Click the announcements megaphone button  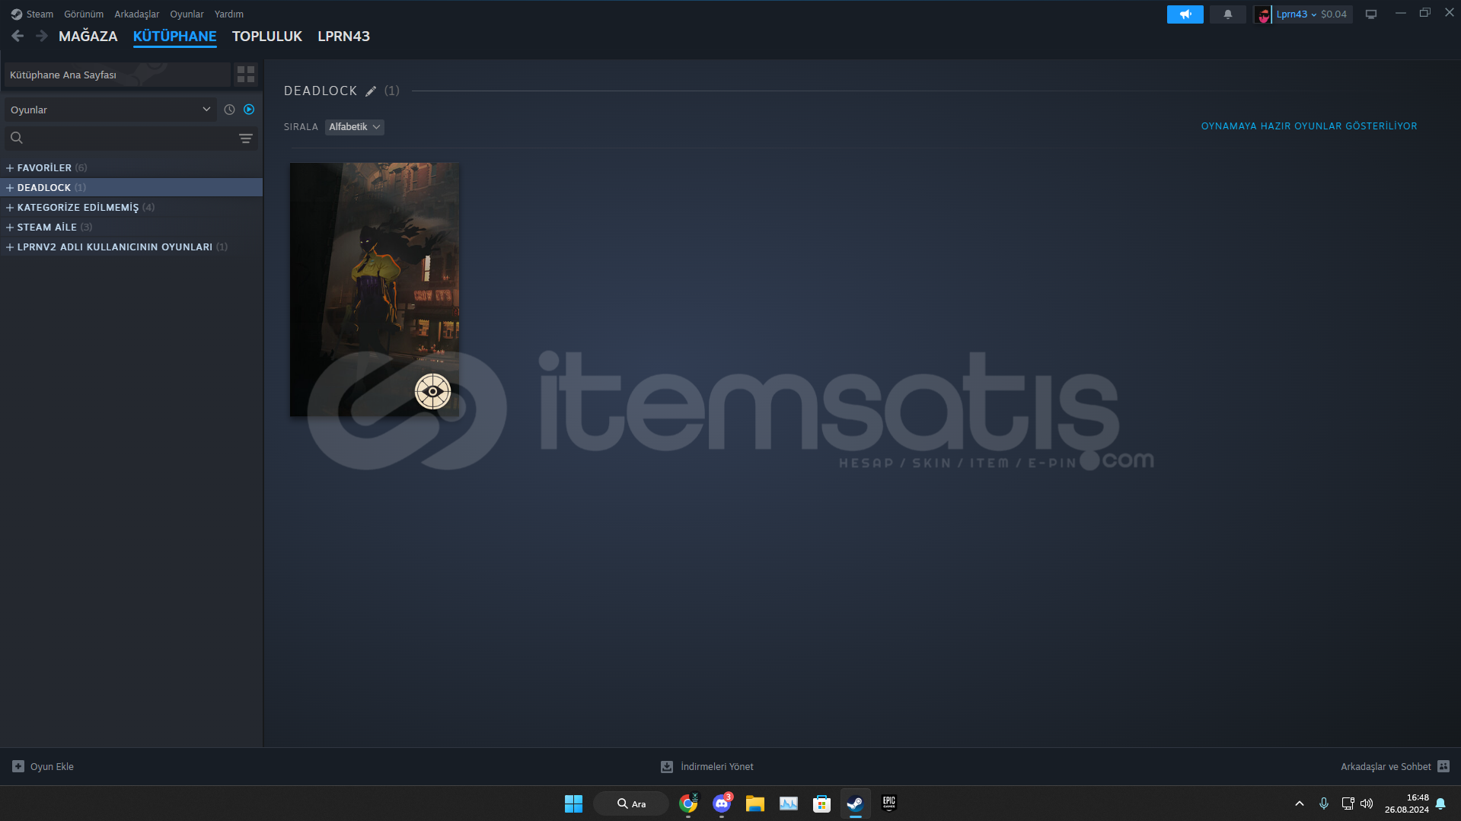pyautogui.click(x=1185, y=14)
